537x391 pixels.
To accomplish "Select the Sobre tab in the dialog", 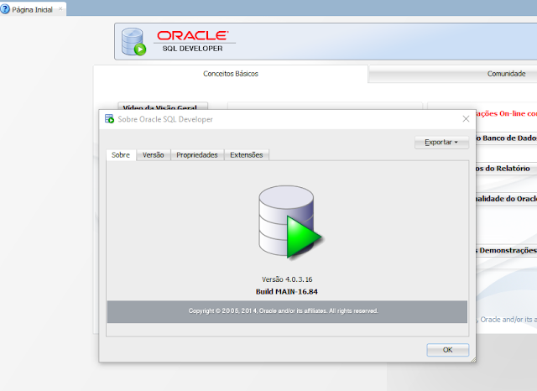I will coord(121,155).
